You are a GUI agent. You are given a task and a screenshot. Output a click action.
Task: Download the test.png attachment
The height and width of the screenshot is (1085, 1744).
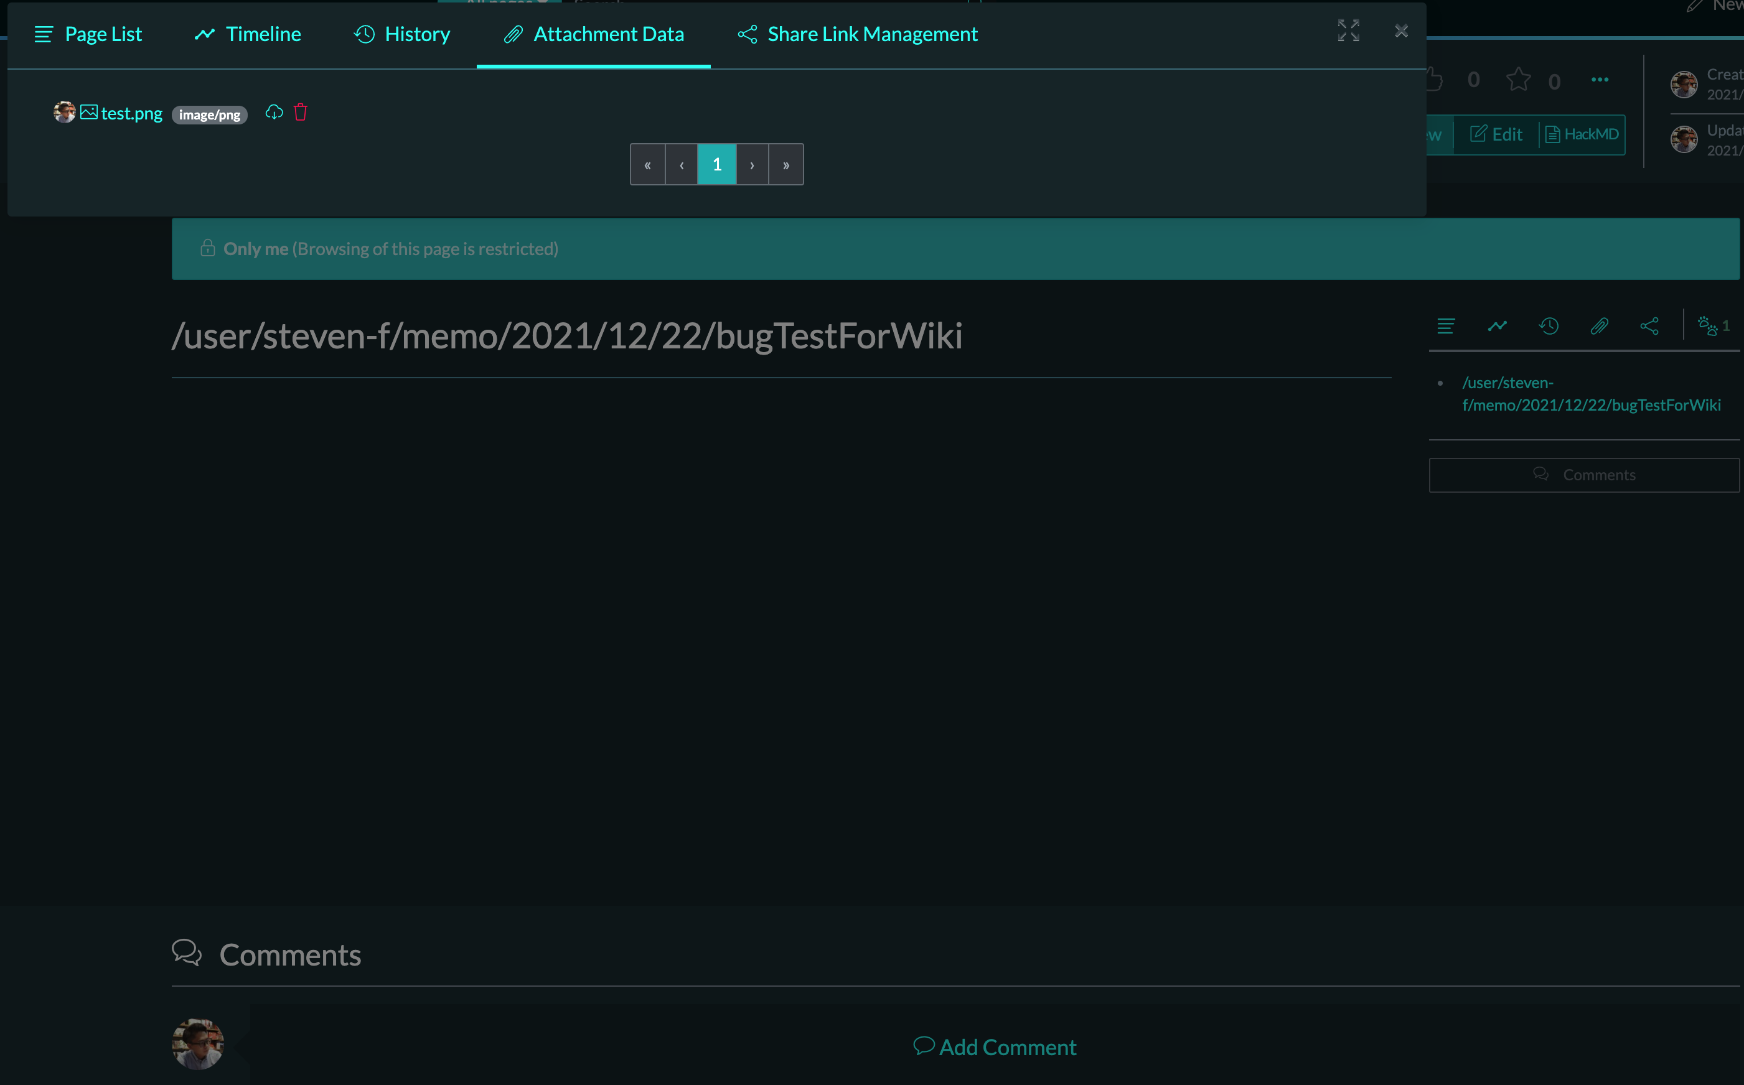273,113
